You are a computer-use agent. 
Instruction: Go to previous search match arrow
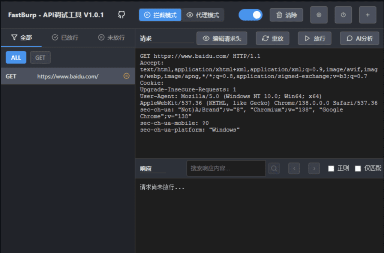(x=294, y=168)
